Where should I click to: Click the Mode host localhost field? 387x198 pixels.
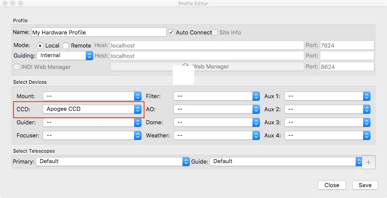pyautogui.click(x=207, y=45)
